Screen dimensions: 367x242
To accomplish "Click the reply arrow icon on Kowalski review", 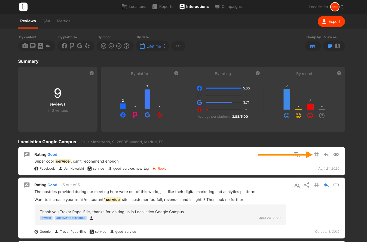I will click(x=326, y=154).
